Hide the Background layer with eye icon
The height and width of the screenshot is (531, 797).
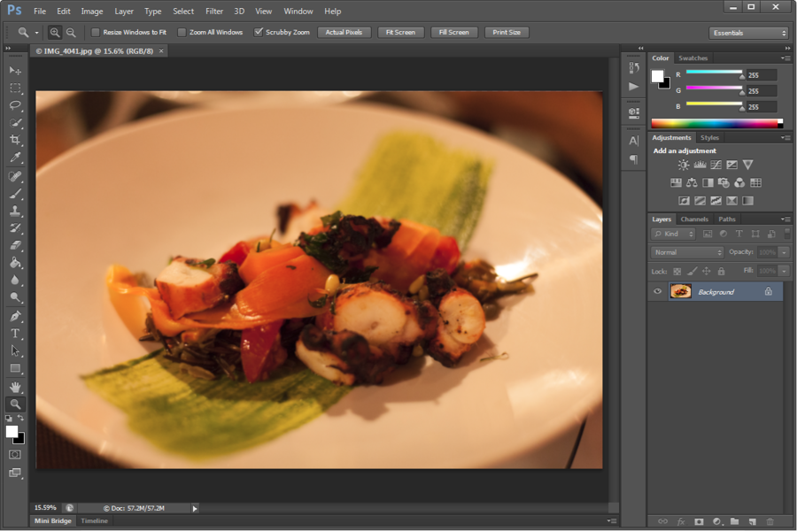[657, 292]
